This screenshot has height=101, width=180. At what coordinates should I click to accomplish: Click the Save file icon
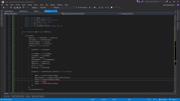click(x=17, y=8)
